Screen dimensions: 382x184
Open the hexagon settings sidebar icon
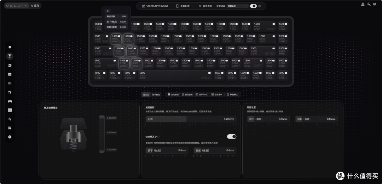tap(10, 137)
